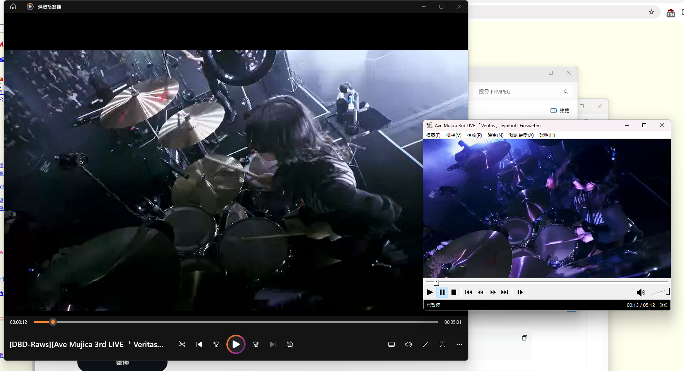Open subtitles options in Media Player

tap(392, 344)
